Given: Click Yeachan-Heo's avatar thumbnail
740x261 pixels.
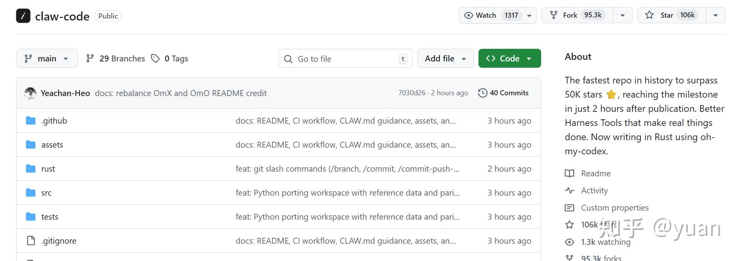Looking at the screenshot, I should (30, 93).
